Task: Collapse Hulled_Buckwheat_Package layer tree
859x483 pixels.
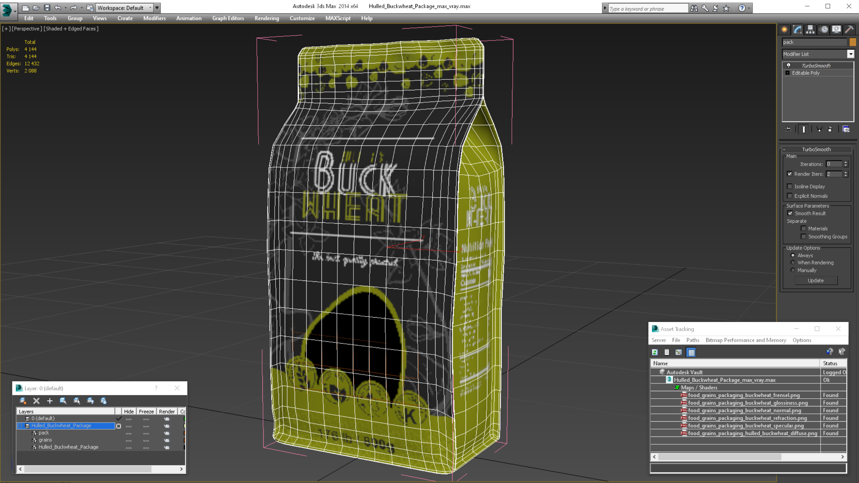Action: [20, 426]
